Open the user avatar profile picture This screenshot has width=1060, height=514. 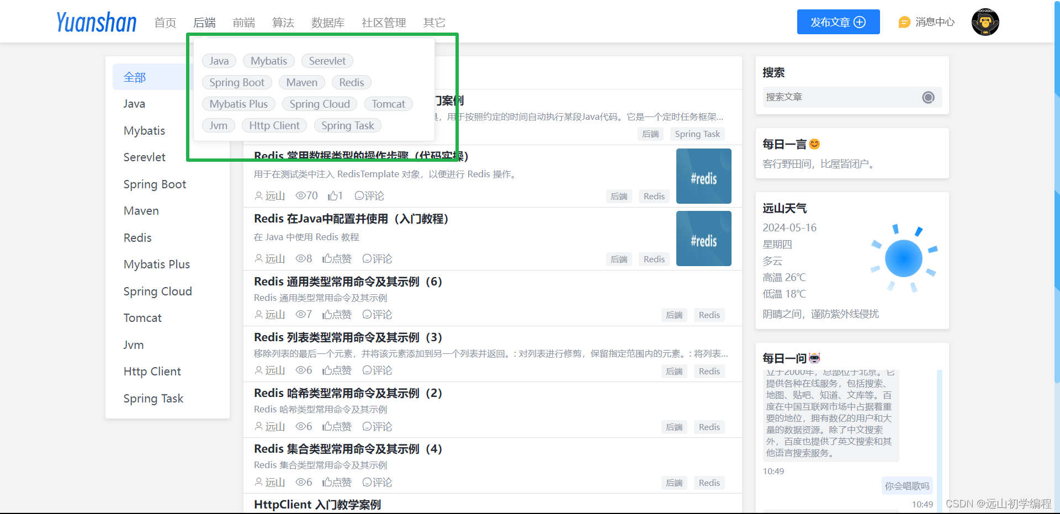tap(985, 22)
